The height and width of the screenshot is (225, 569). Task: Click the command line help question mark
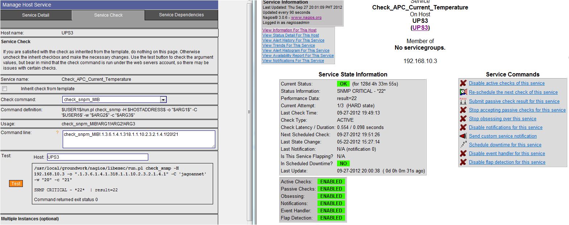[x=57, y=133]
